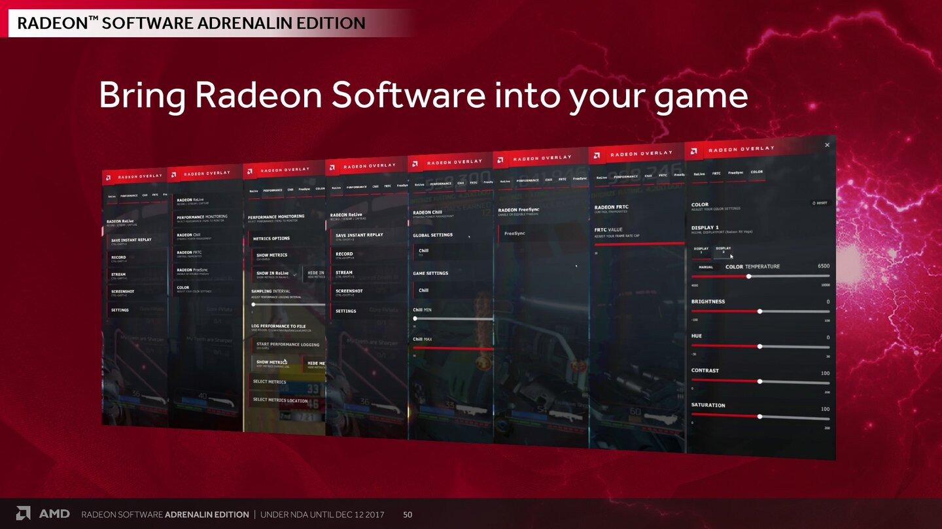The width and height of the screenshot is (942, 529).
Task: Click Record in the fourth overlay panel
Action: pyautogui.click(x=368, y=255)
